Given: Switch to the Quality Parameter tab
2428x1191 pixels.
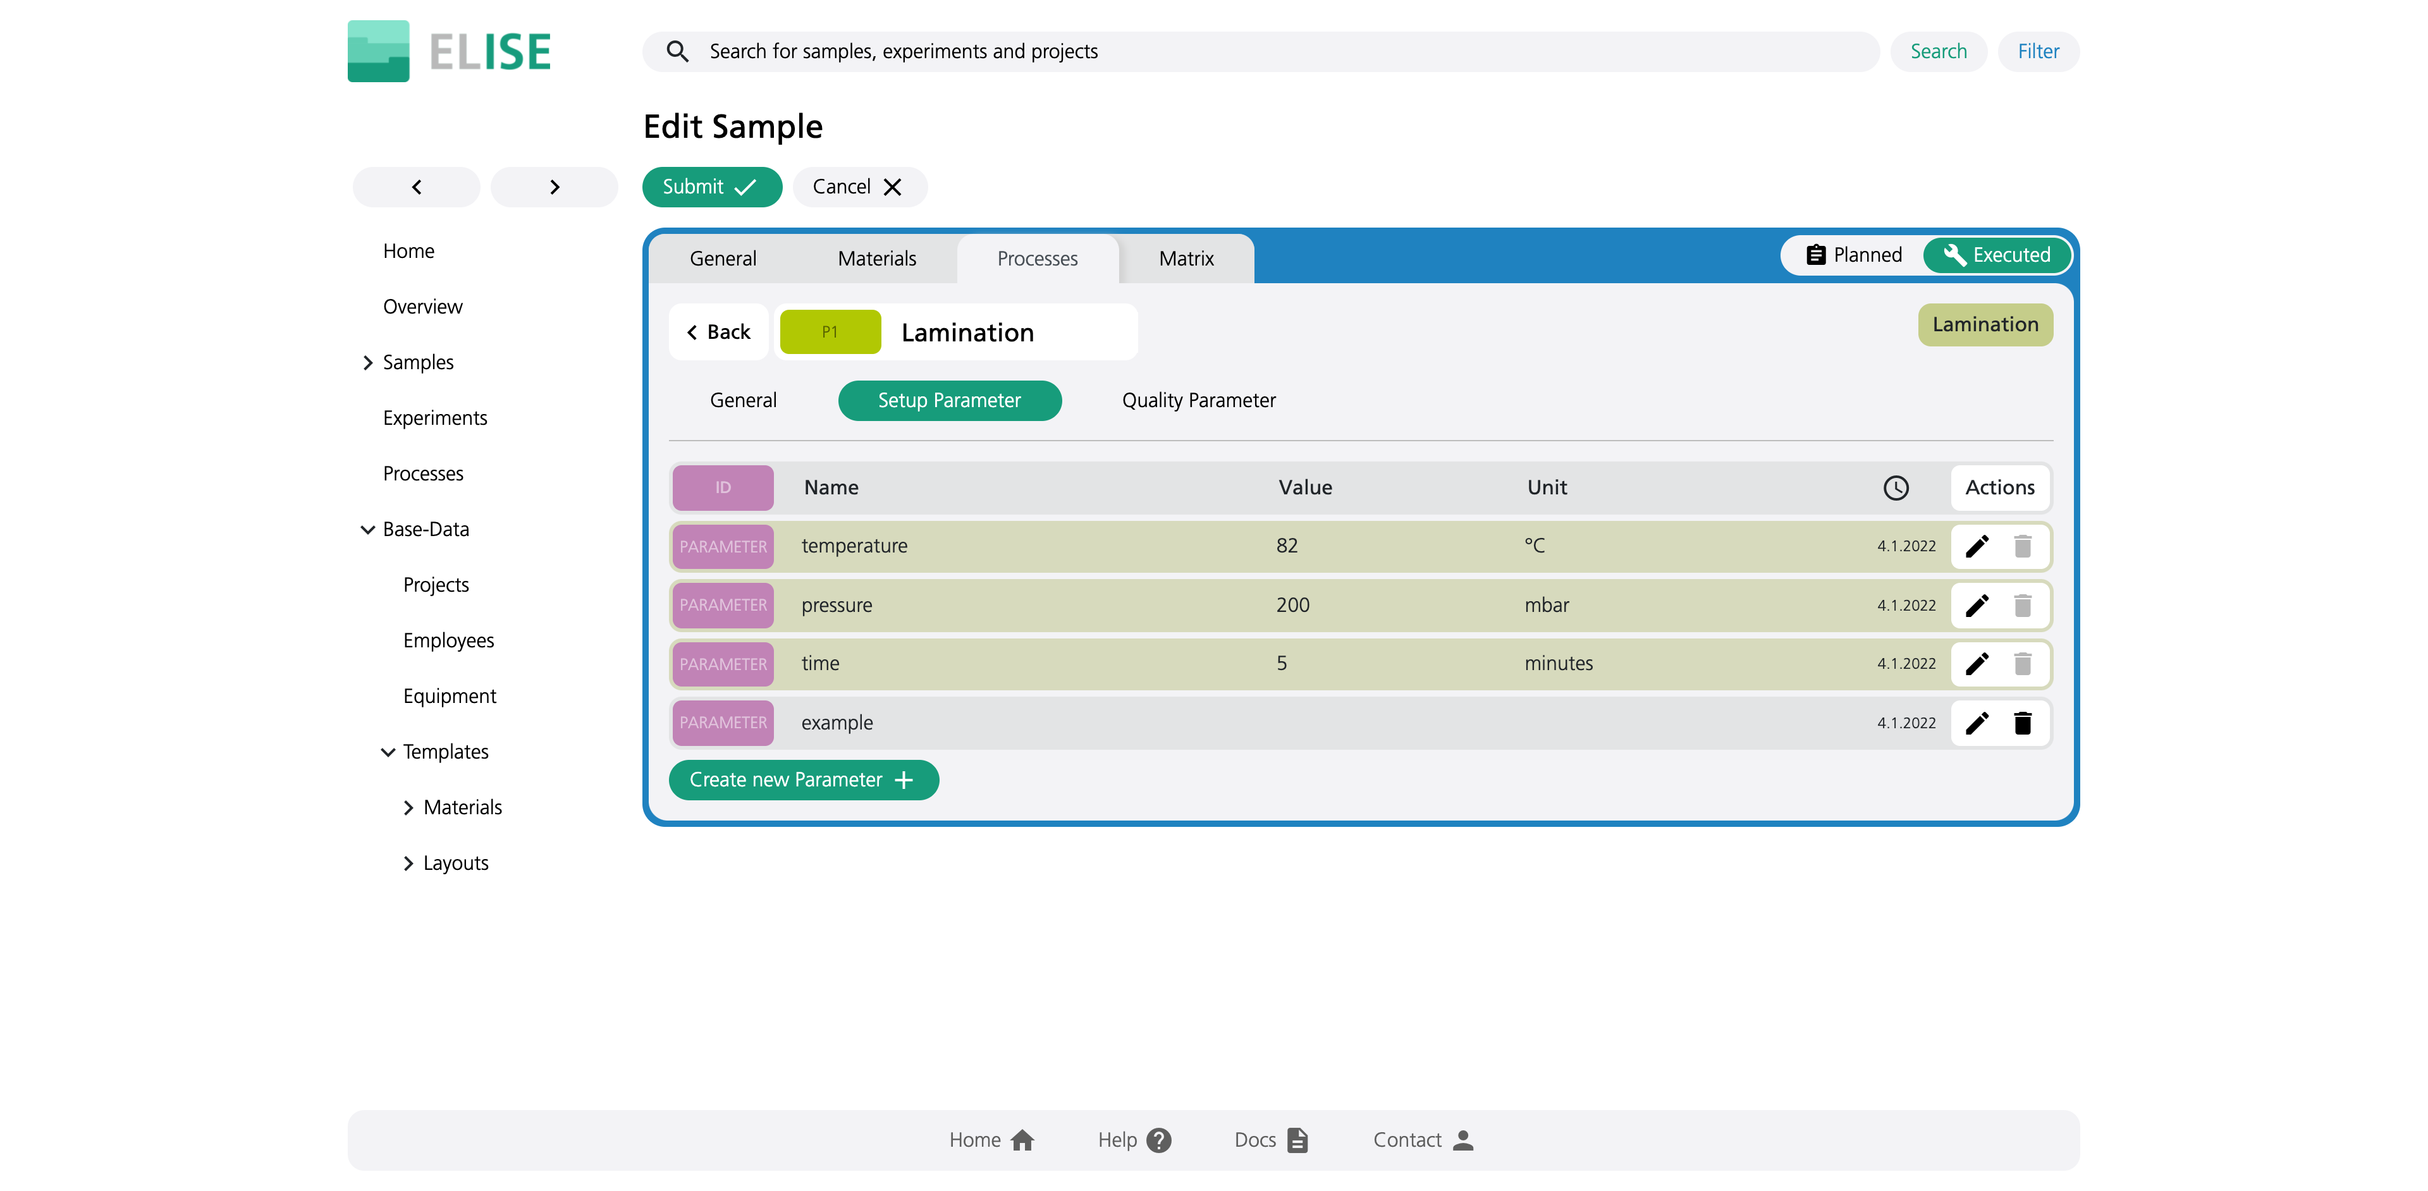Looking at the screenshot, I should [x=1199, y=400].
